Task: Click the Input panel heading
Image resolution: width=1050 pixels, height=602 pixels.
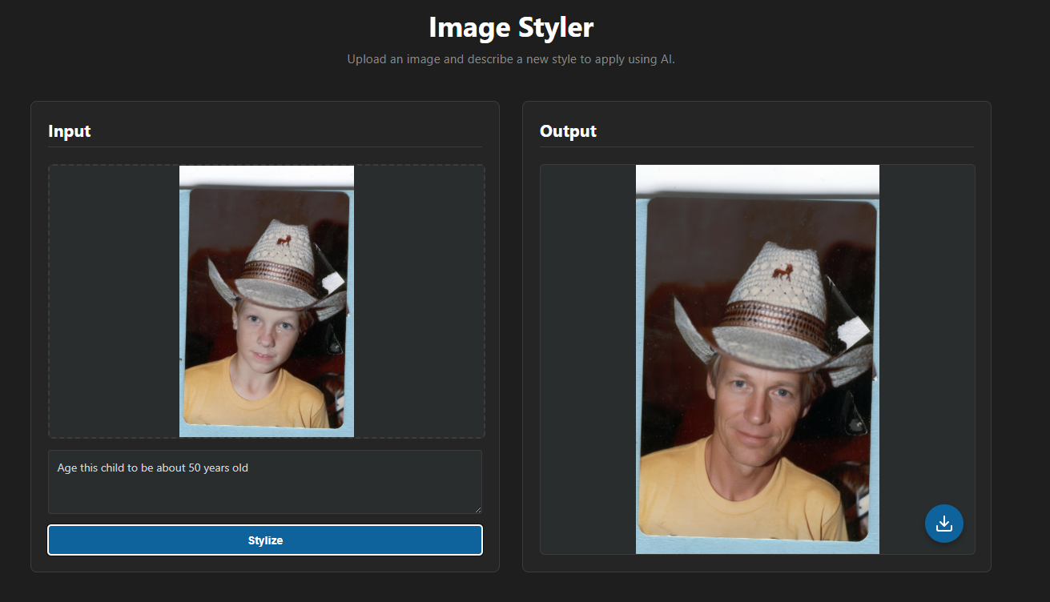Action: click(x=70, y=131)
